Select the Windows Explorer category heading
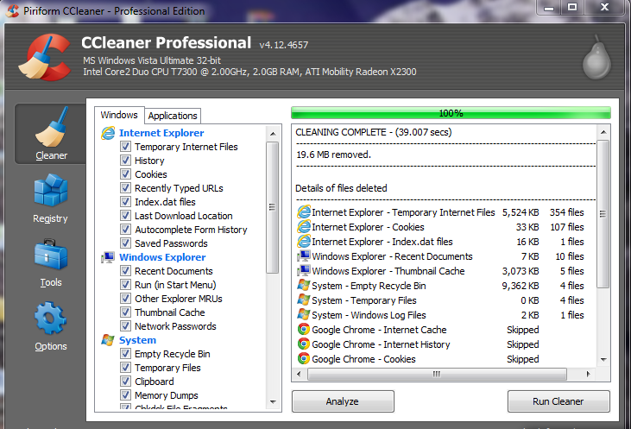The width and height of the screenshot is (631, 429). pyautogui.click(x=162, y=257)
